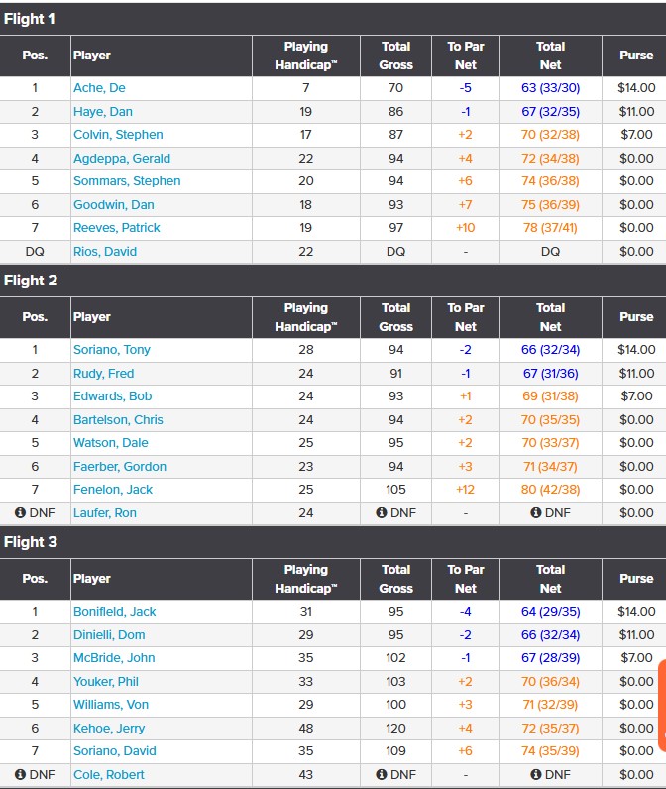Click Flight 1 Total Net column header
Screen dimensions: 666x789
(550, 56)
